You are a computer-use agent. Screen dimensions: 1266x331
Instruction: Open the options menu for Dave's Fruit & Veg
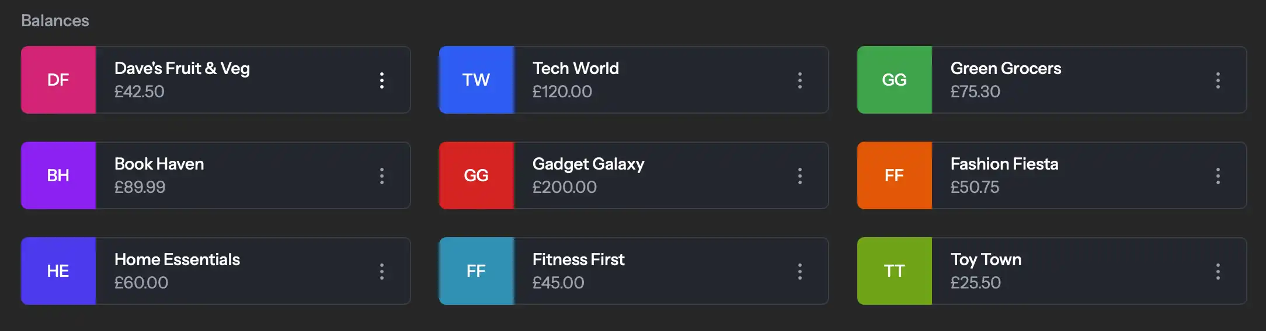pos(382,80)
